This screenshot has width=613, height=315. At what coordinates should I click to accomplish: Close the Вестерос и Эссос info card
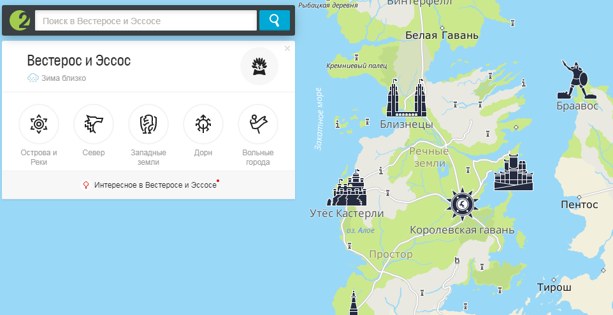click(287, 48)
